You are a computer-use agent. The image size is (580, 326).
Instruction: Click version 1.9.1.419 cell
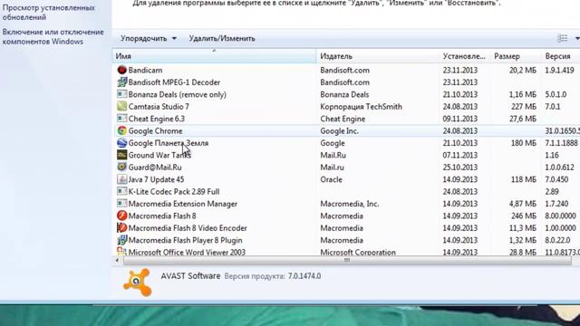pyautogui.click(x=559, y=70)
